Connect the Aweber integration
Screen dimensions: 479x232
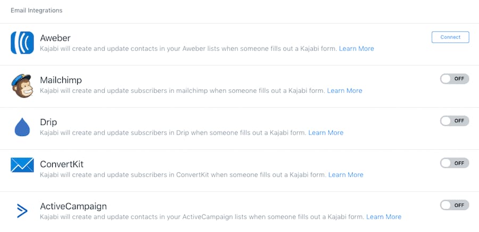450,37
